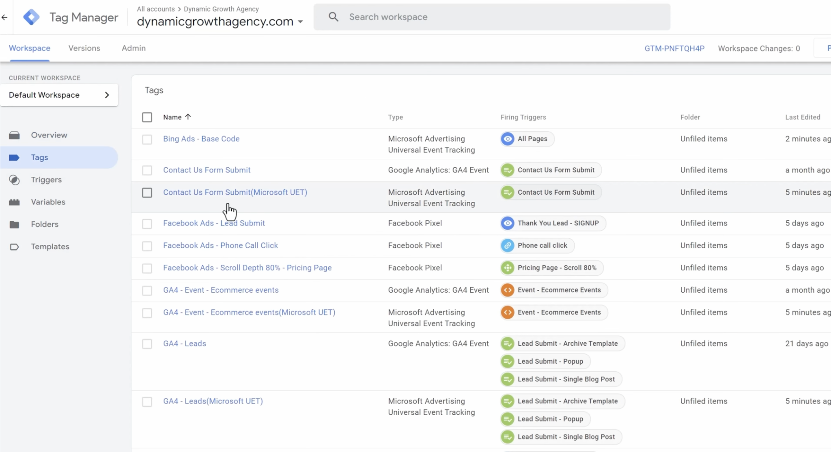Image resolution: width=831 pixels, height=452 pixels.
Task: Click the Search workspace input field
Action: point(492,17)
